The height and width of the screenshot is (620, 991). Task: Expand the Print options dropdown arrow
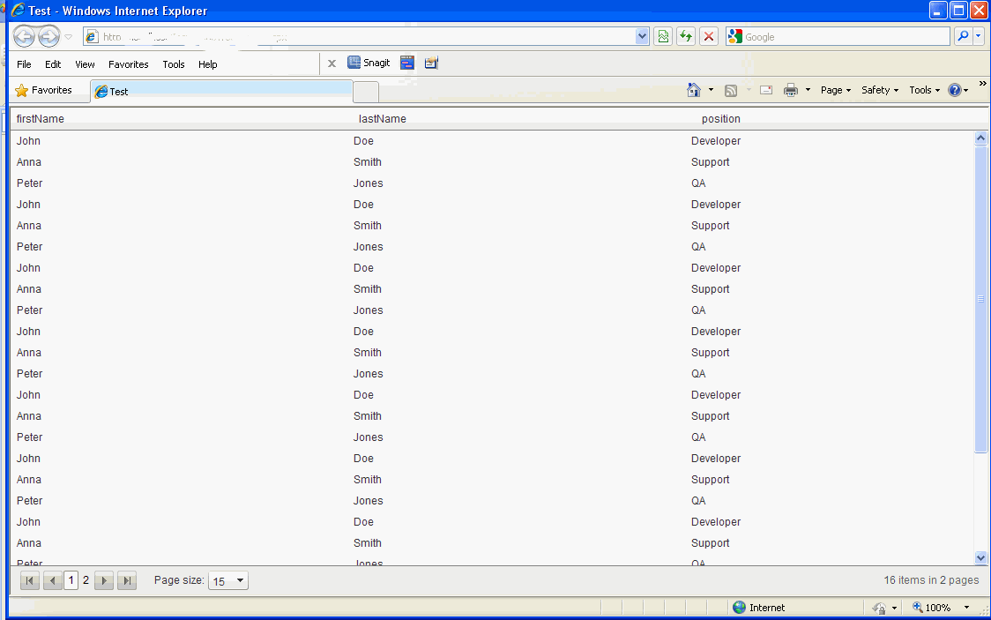pos(808,90)
